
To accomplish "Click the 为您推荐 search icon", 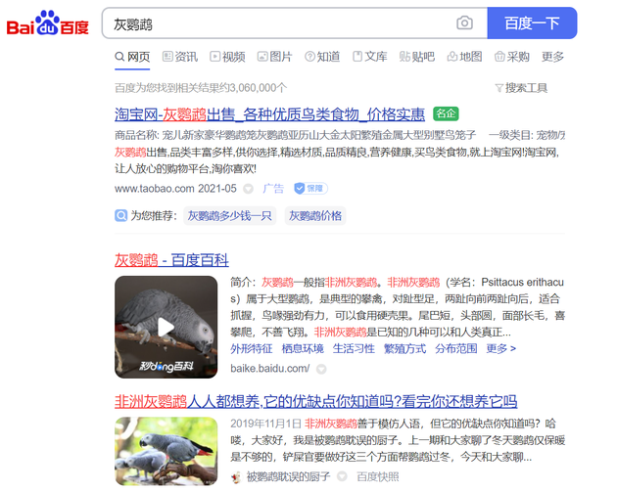I will coord(120,216).
